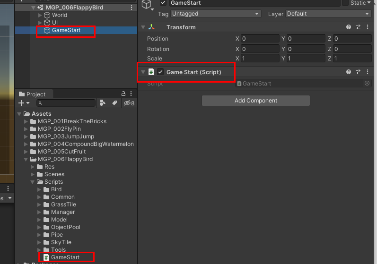
Task: Open the Project create plus menu
Action: pyautogui.click(x=24, y=103)
